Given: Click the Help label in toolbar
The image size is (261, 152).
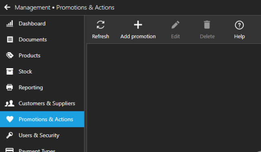Looking at the screenshot, I should coord(239,36).
